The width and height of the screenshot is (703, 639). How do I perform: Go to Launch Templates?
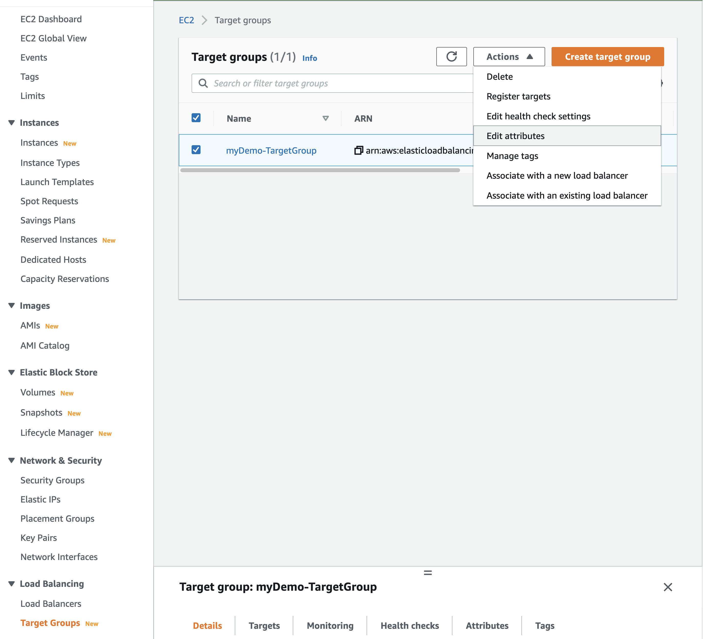coord(57,182)
